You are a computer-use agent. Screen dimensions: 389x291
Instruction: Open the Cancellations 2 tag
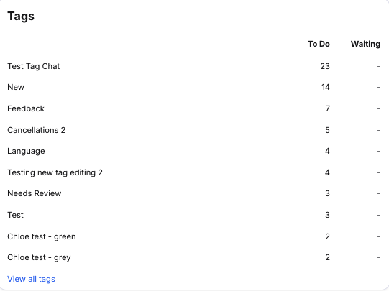[37, 130]
